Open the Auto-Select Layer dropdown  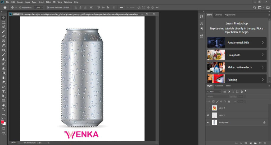pyautogui.click(x=39, y=8)
